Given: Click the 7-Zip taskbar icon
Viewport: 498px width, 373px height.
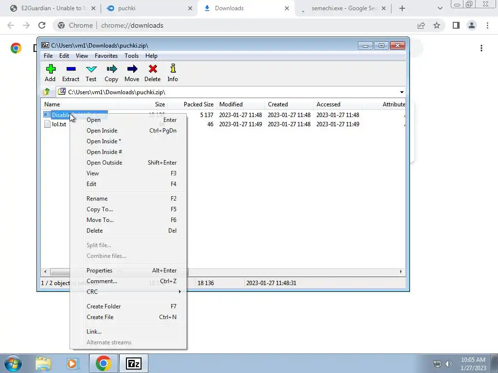Looking at the screenshot, I should click(133, 363).
